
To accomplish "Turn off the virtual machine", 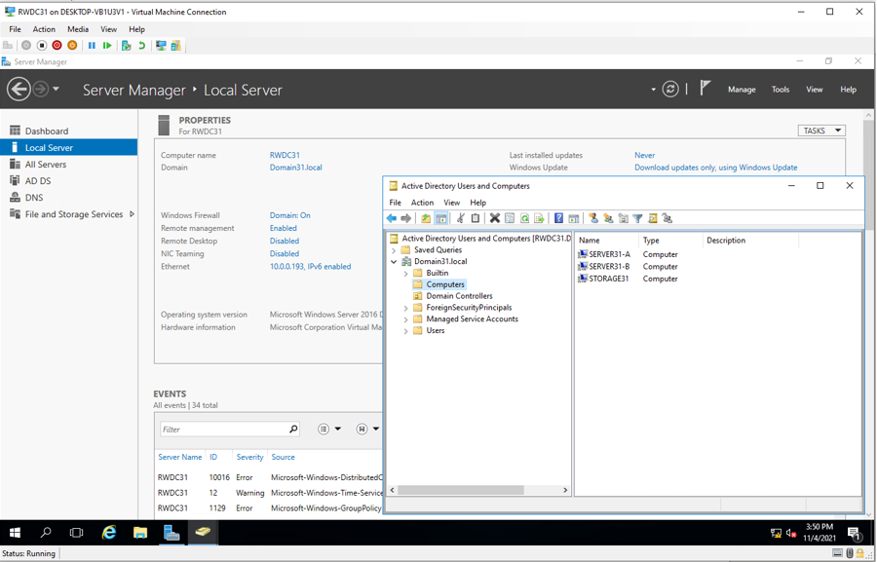I will (x=42, y=46).
